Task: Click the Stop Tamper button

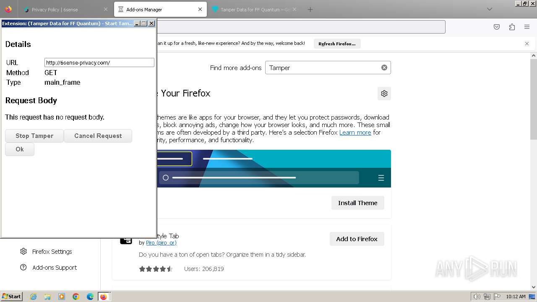Action: (34, 136)
